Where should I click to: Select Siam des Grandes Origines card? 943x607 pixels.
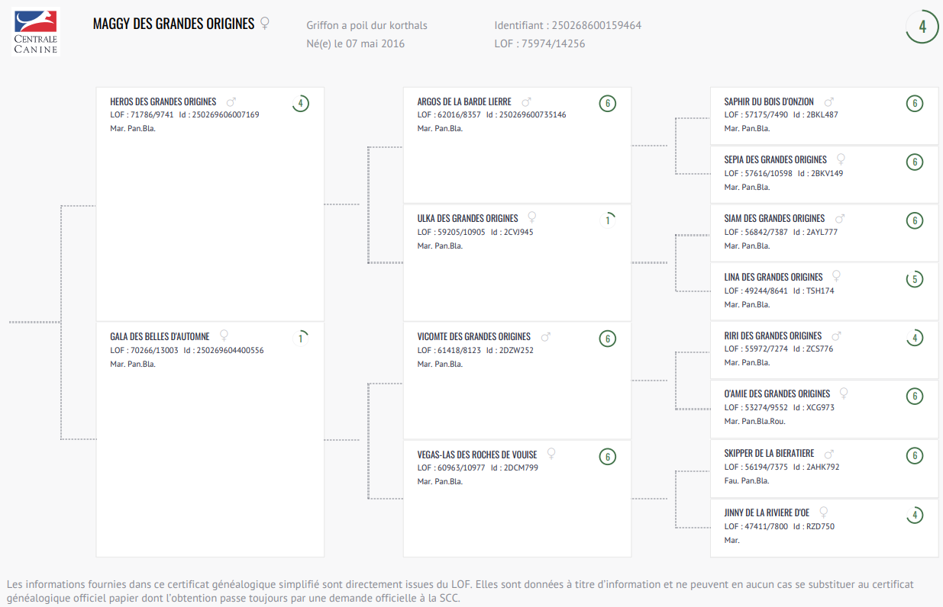coord(824,233)
